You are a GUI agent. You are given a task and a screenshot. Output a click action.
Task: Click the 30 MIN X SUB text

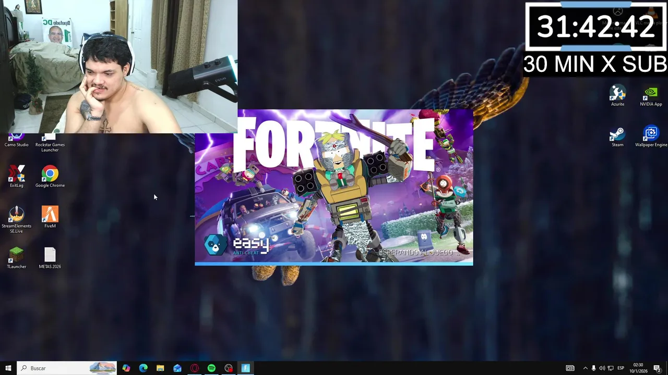[595, 65]
